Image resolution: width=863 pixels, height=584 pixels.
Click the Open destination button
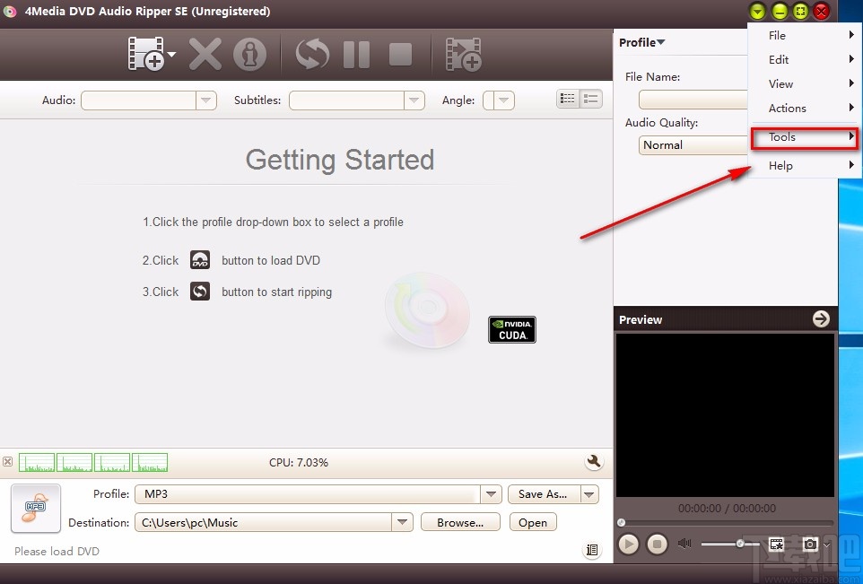tap(532, 522)
